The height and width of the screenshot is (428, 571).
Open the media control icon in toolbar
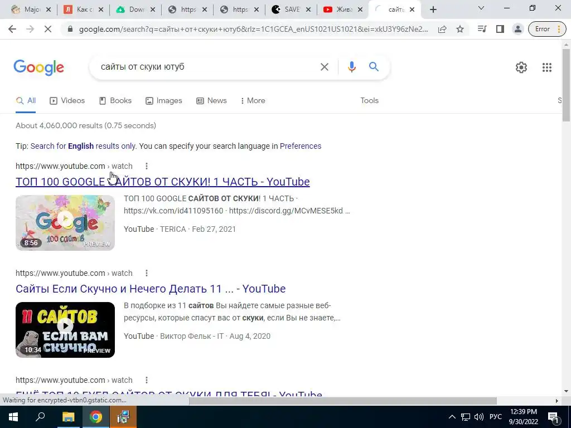pos(482,29)
